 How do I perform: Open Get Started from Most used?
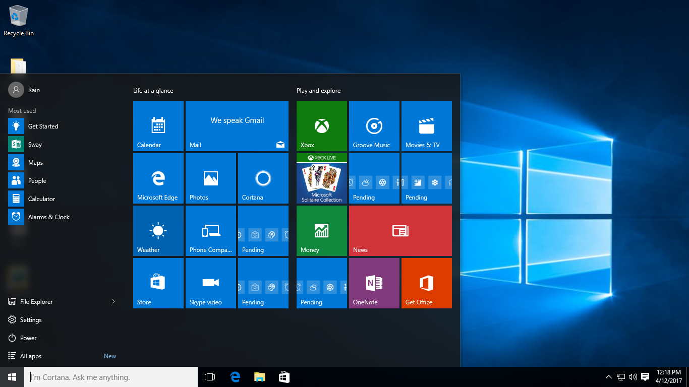[63, 126]
